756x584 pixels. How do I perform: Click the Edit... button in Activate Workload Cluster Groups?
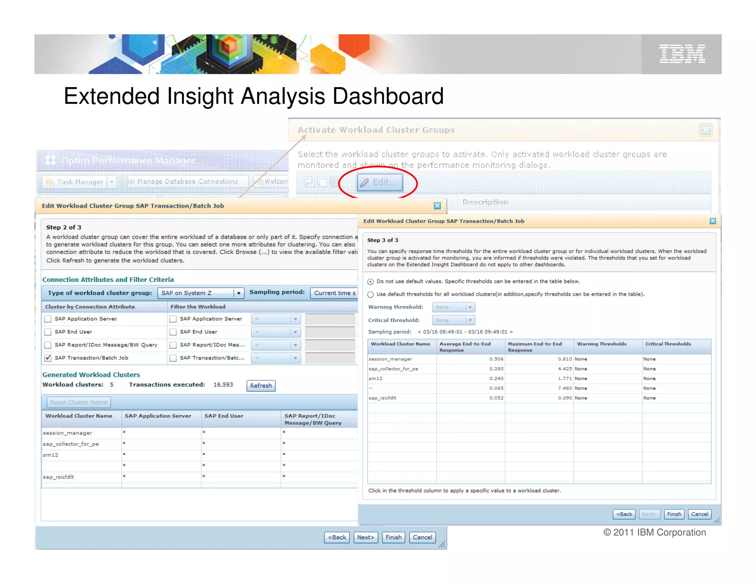(380, 182)
